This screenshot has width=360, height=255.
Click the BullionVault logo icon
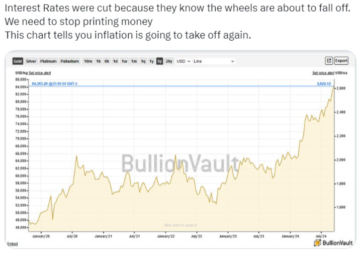click(x=318, y=242)
